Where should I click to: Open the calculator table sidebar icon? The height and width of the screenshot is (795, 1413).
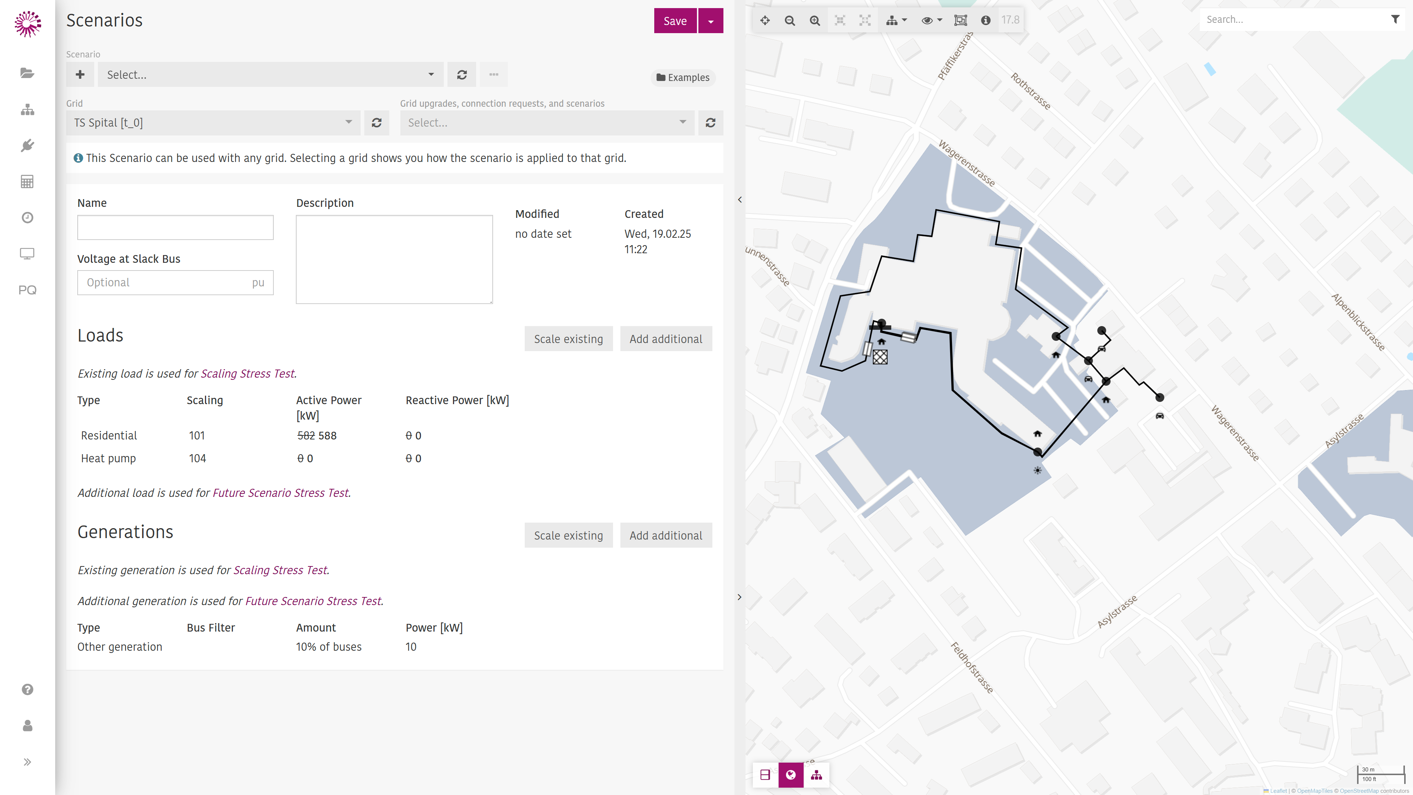pos(28,181)
